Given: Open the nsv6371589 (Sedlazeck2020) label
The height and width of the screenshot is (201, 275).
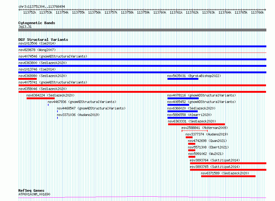Looking at the screenshot, I should (225, 173).
